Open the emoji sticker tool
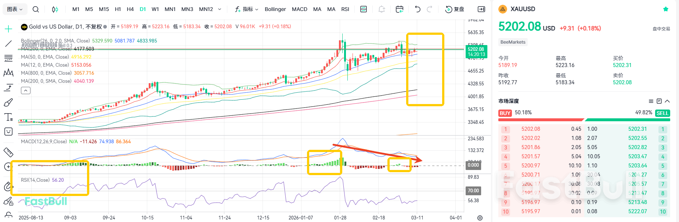The image size is (679, 222). (8, 132)
